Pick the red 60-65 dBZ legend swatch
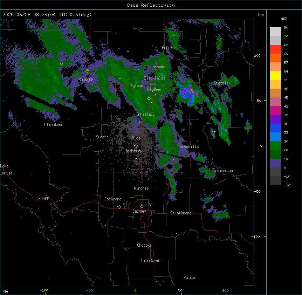 275,49
